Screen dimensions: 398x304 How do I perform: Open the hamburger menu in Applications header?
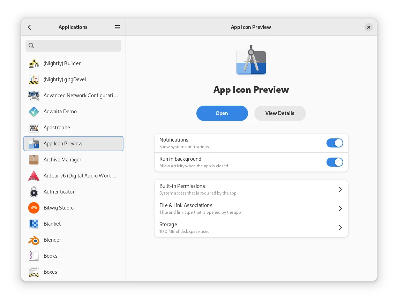[118, 27]
